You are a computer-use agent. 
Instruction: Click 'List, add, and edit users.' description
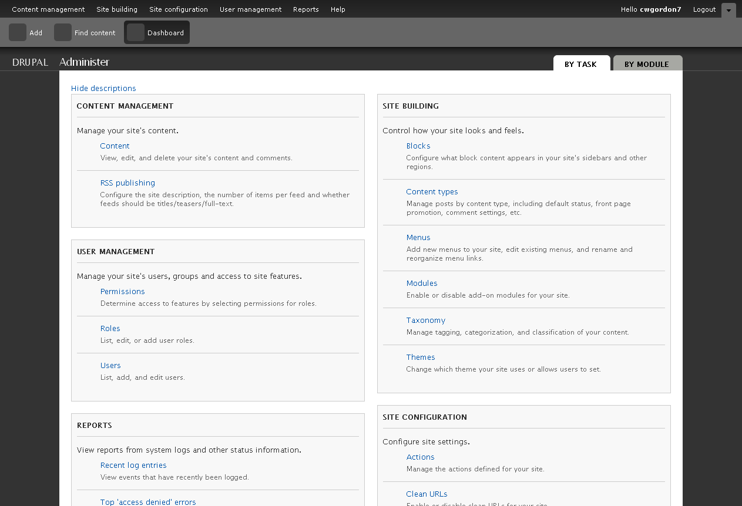(143, 377)
